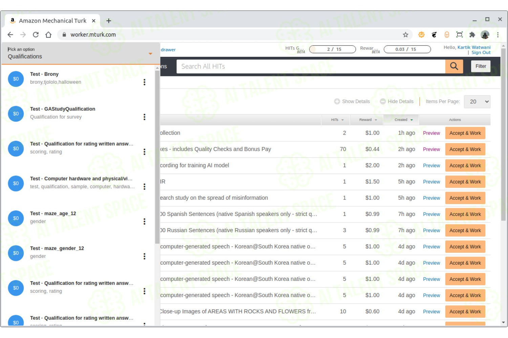Click the drawer link
Viewport: 508px width, 338px height.
(168, 50)
